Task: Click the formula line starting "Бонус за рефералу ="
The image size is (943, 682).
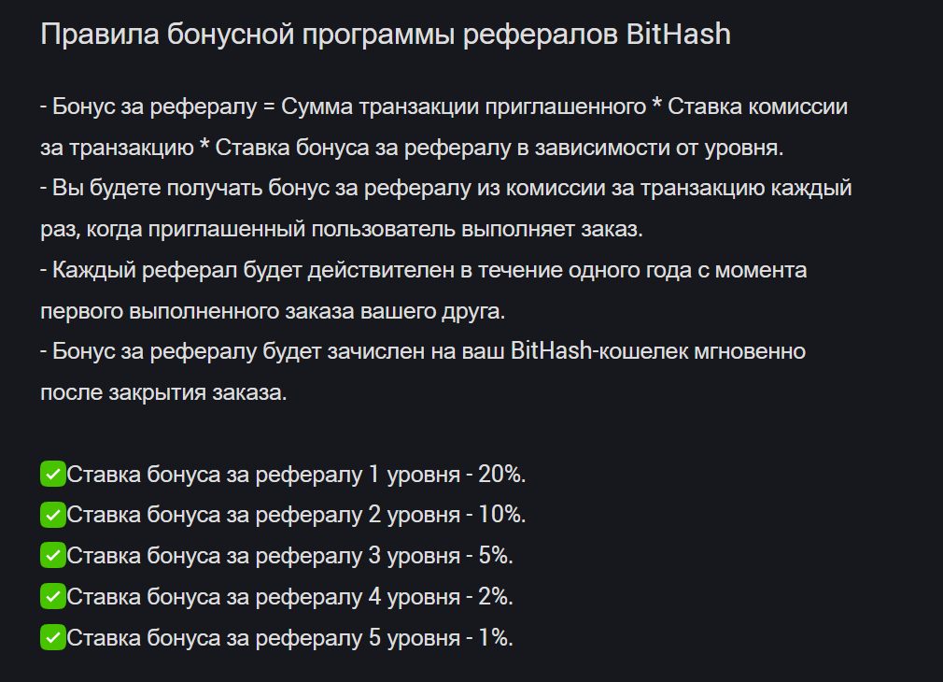Action: pyautogui.click(x=444, y=107)
